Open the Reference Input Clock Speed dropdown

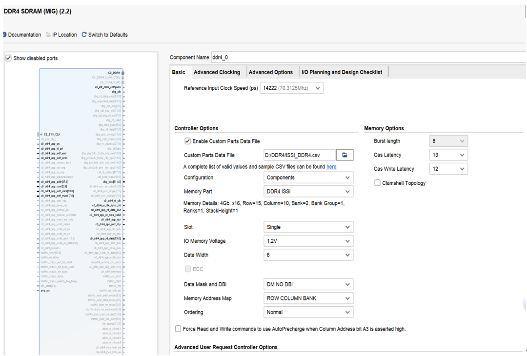[x=318, y=88]
